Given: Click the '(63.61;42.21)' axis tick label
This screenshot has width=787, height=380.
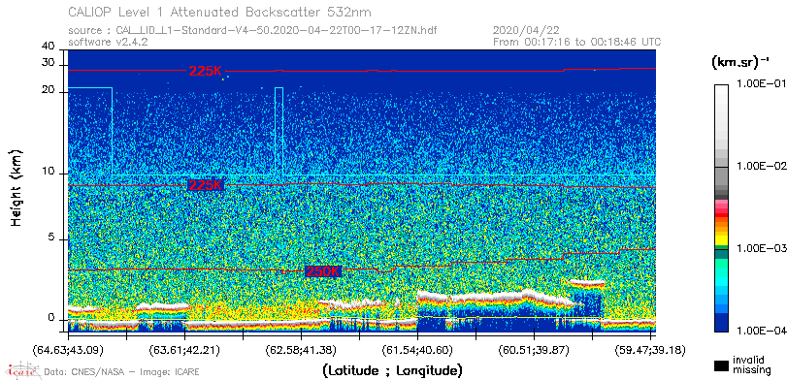Looking at the screenshot, I should pyautogui.click(x=184, y=349).
